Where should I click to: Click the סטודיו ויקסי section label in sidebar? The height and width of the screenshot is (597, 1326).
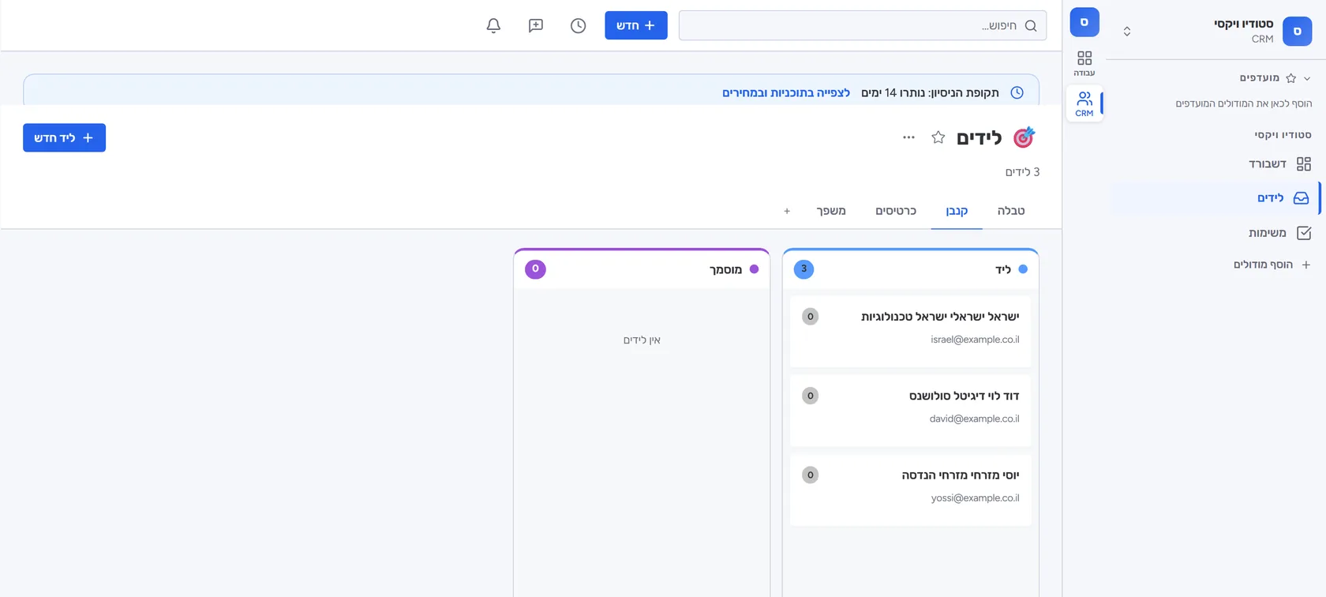tap(1283, 134)
